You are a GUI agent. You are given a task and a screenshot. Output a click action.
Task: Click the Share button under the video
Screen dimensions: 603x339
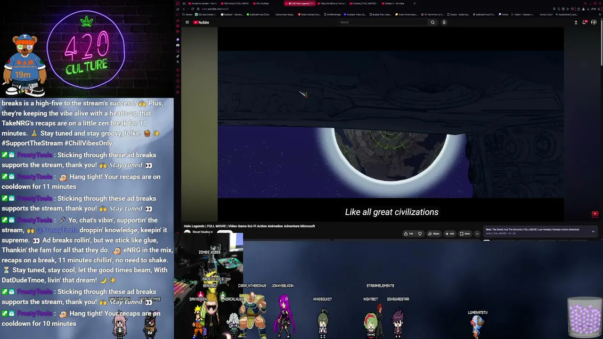(x=434, y=234)
